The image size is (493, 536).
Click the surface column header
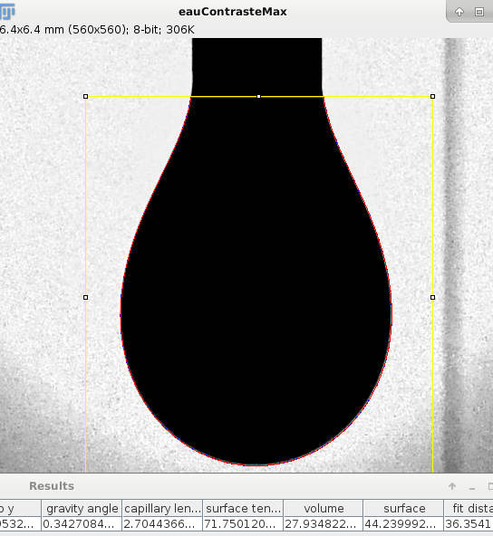coord(403,508)
